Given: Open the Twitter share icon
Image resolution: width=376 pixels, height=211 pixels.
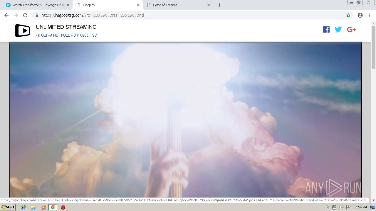Looking at the screenshot, I should pos(338,29).
